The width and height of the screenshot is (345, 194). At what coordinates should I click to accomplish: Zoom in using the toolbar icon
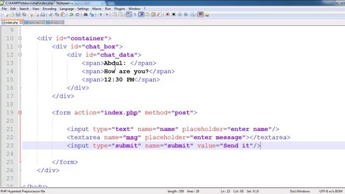click(x=100, y=15)
